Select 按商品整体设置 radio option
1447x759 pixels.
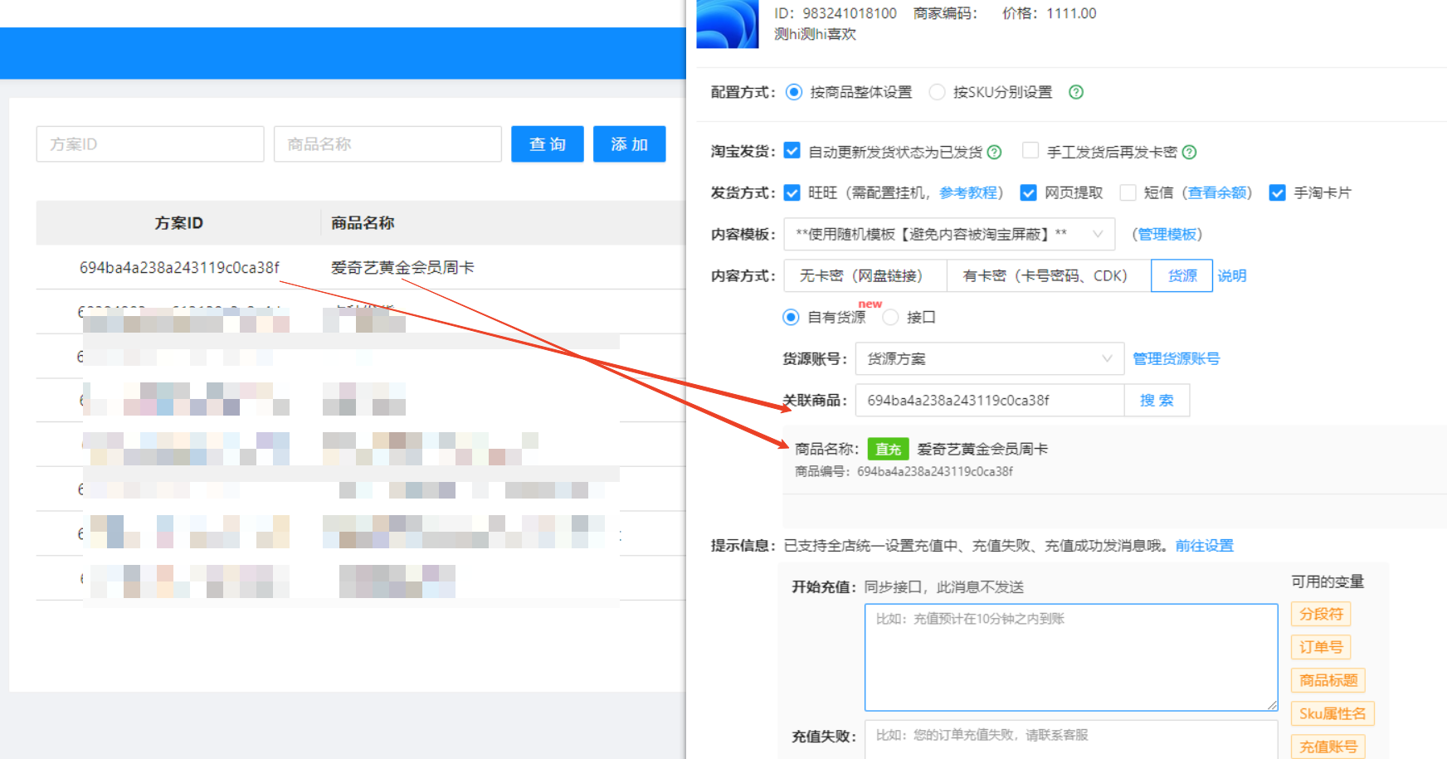point(794,92)
